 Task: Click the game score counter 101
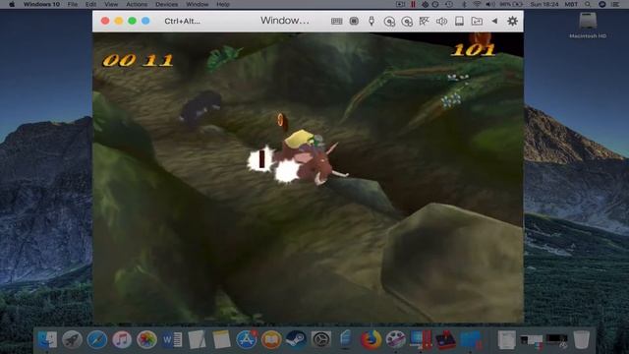pyautogui.click(x=474, y=50)
